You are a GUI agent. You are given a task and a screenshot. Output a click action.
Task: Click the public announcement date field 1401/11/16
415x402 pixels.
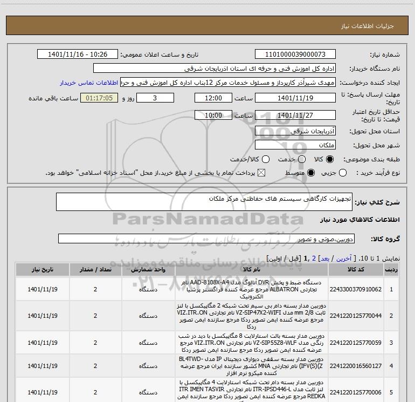point(78,54)
